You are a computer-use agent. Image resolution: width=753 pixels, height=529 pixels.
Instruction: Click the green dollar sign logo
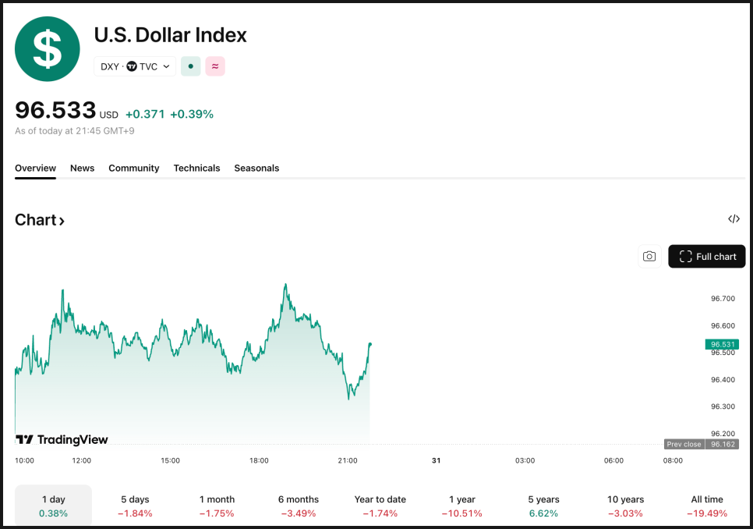48,48
